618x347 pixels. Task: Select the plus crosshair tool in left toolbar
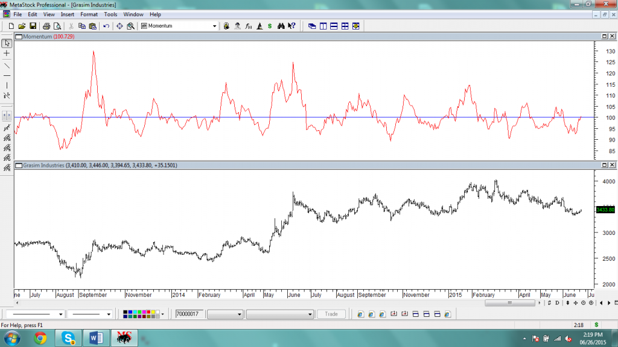pyautogui.click(x=7, y=54)
